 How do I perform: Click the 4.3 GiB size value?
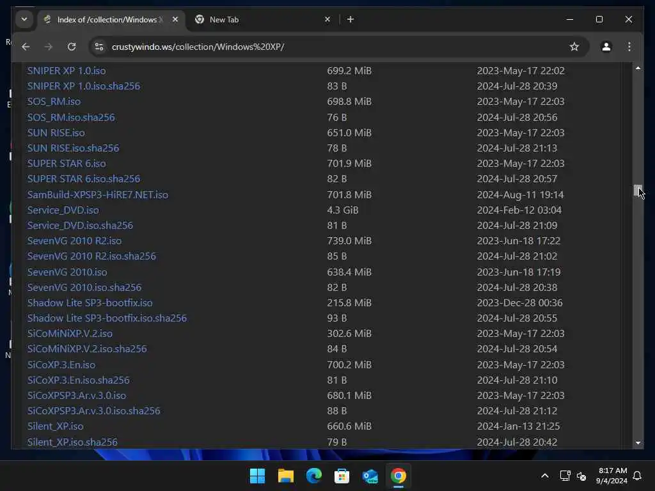coord(343,210)
